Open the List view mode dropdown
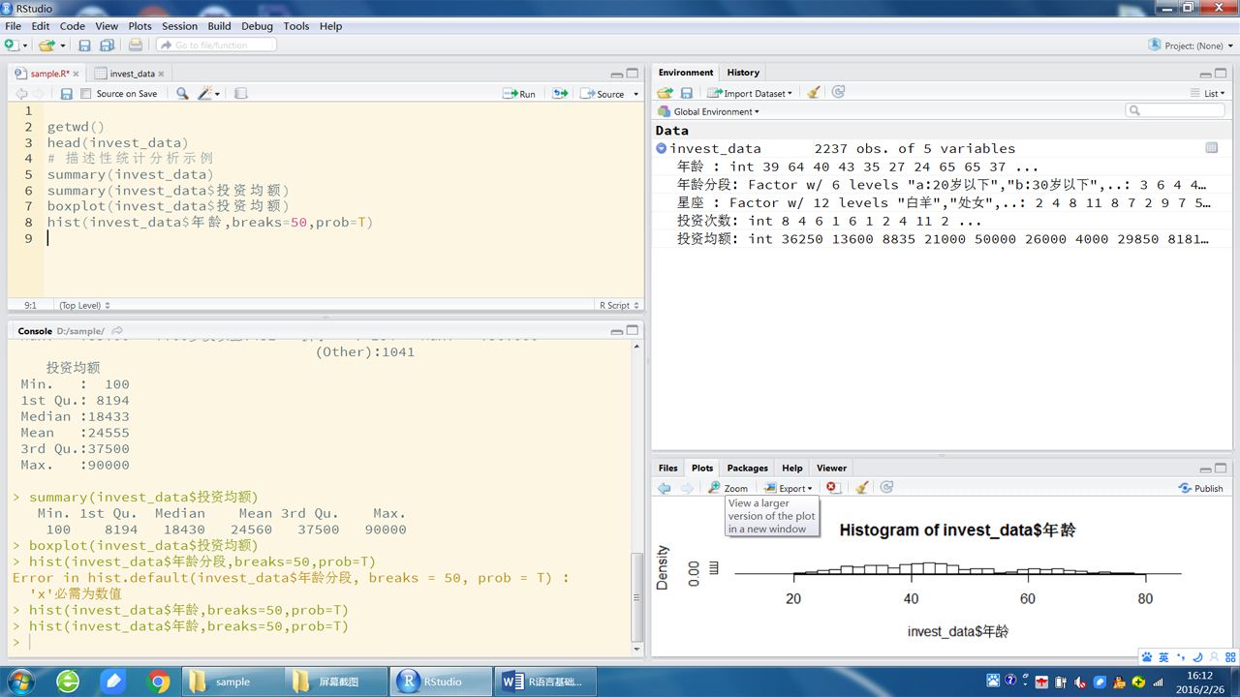The image size is (1240, 697). [x=1208, y=93]
